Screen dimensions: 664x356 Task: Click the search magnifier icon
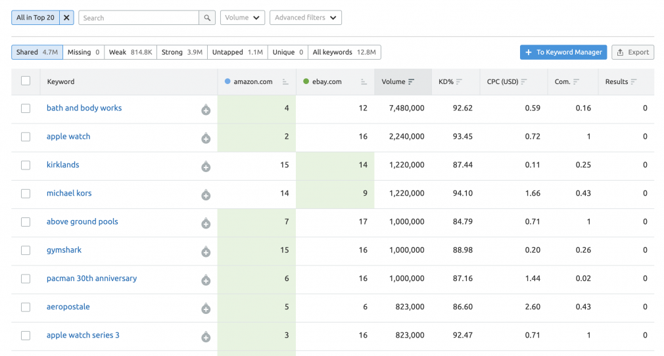(x=207, y=18)
